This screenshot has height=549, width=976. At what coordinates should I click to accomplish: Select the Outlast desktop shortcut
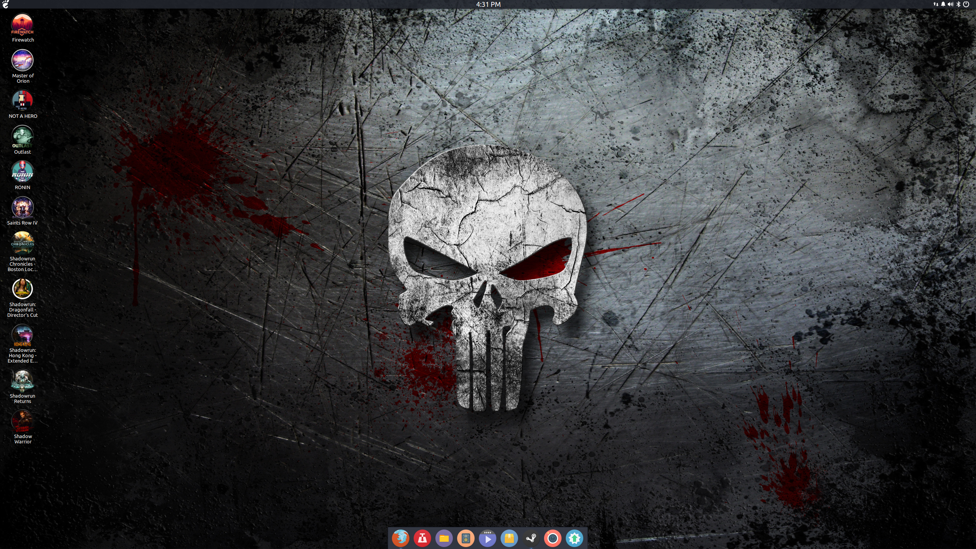coord(22,140)
